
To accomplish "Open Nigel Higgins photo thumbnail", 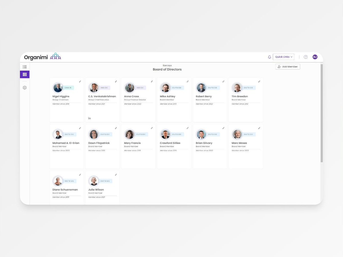I will 58,88.
